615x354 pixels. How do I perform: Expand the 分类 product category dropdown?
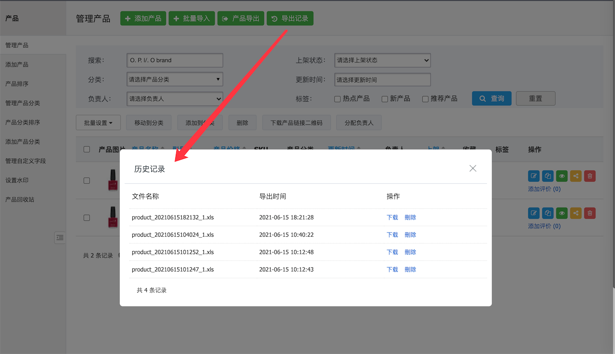(174, 80)
